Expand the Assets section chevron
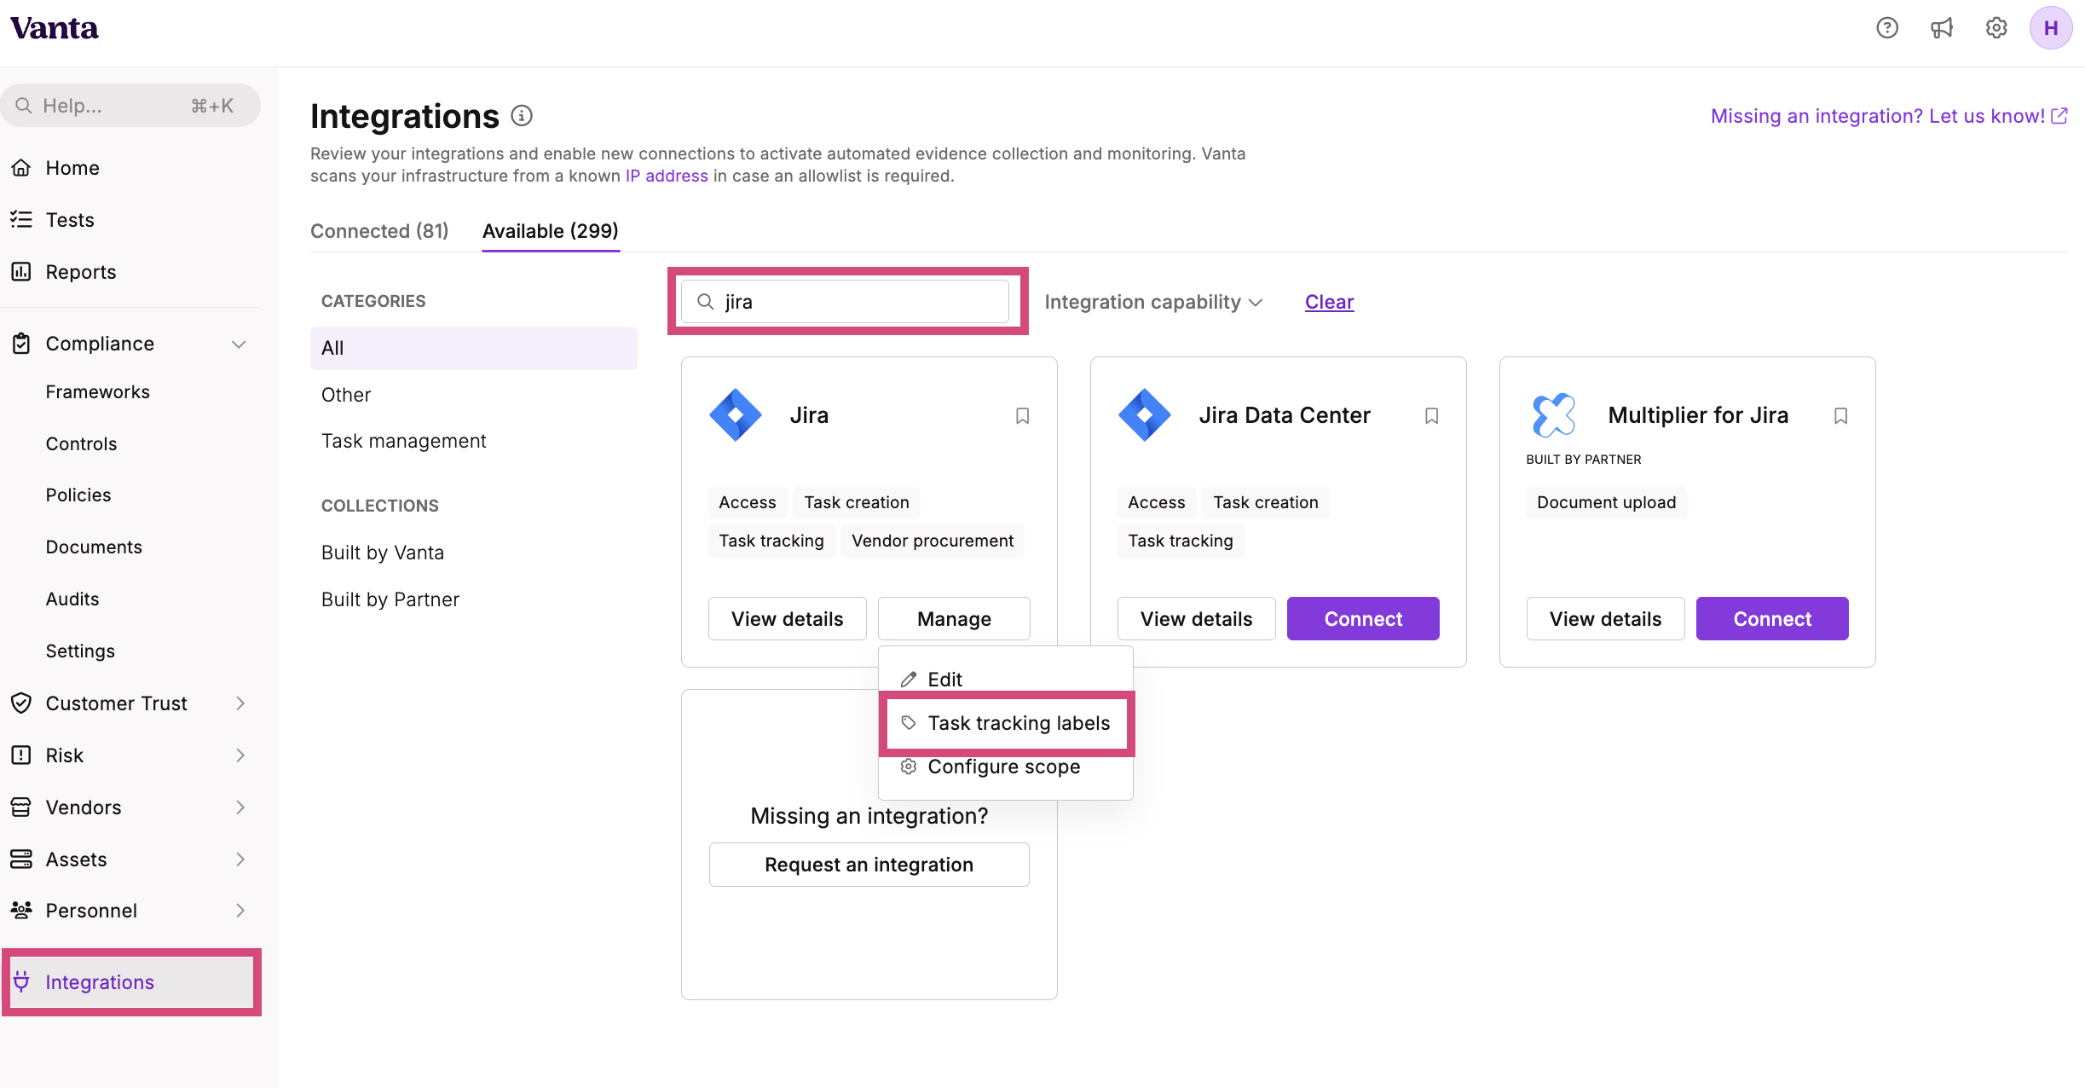 [x=240, y=859]
